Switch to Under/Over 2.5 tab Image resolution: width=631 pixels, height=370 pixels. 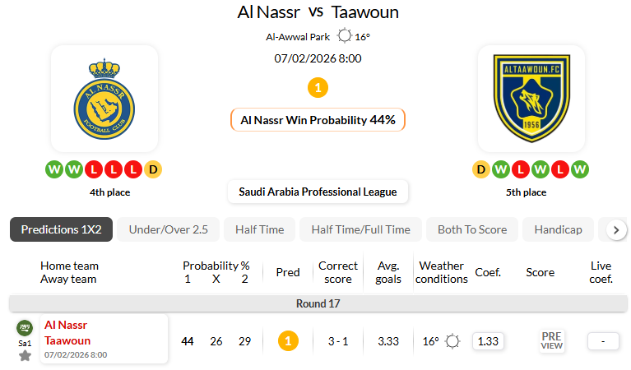168,229
